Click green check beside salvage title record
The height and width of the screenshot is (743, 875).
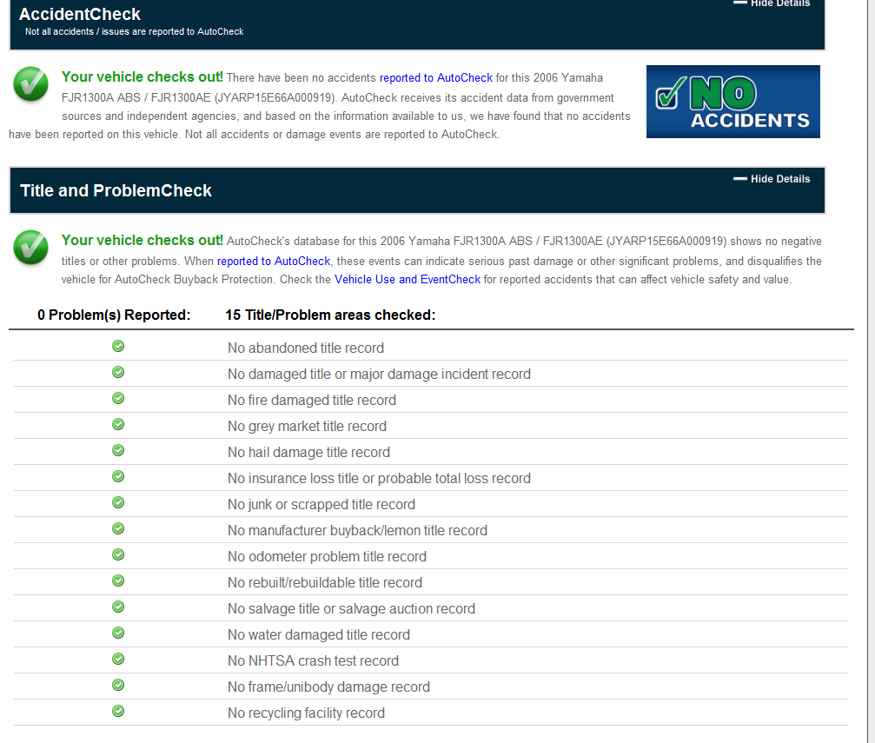tap(118, 607)
